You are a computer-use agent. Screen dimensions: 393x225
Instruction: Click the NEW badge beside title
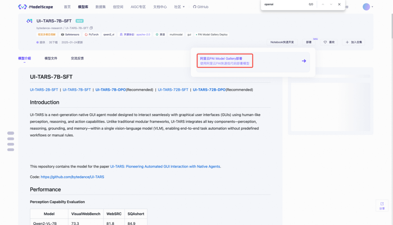coord(79,21)
